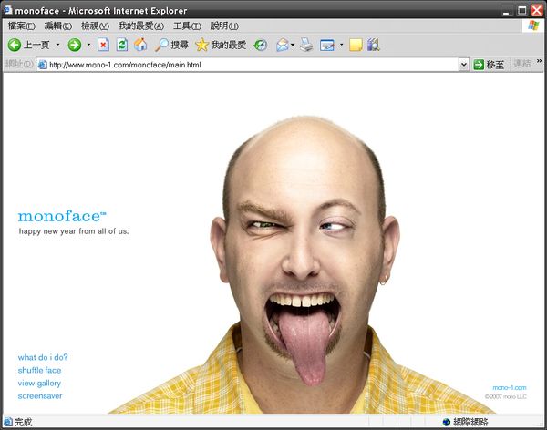Click the IE icon in title bar
This screenshot has height=430, width=547.
tap(8, 10)
